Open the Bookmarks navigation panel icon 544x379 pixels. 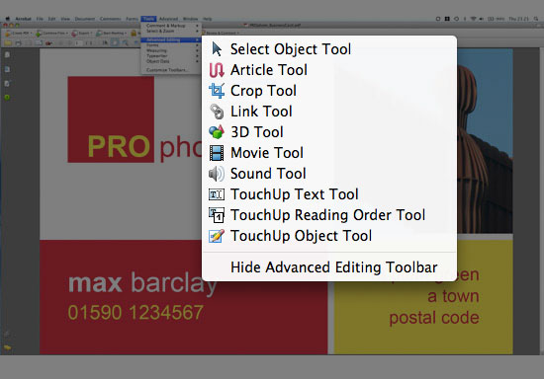click(7, 69)
